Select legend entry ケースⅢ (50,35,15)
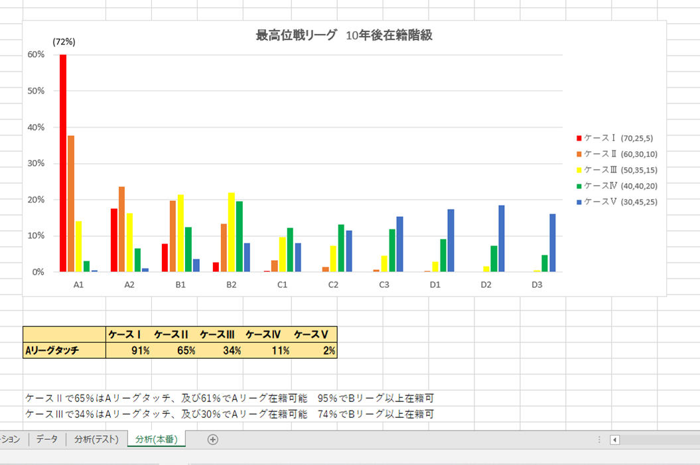The image size is (700, 465). [617, 170]
